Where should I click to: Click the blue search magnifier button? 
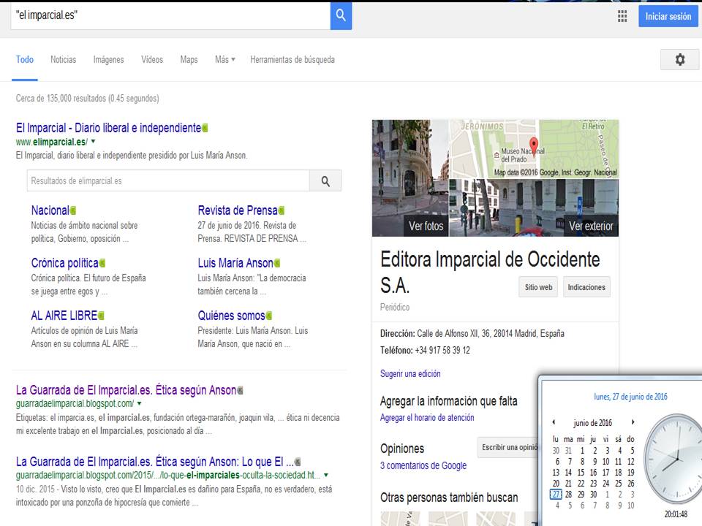click(341, 15)
